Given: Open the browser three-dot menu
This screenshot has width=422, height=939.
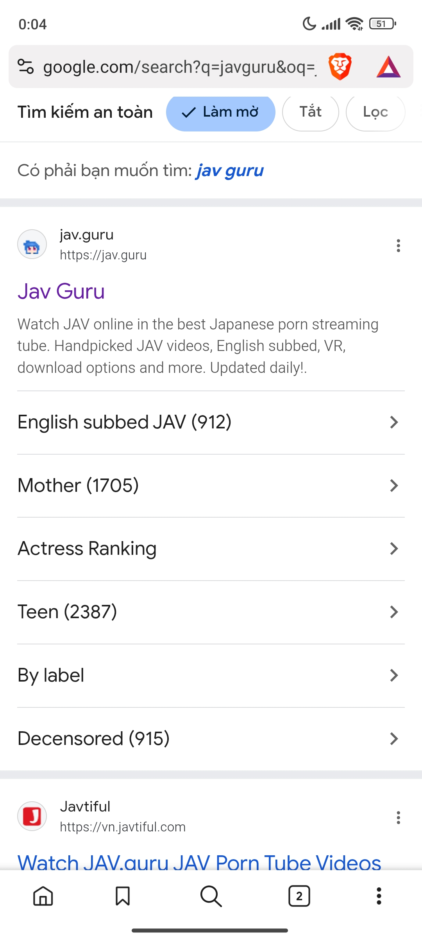Looking at the screenshot, I should click(x=379, y=896).
